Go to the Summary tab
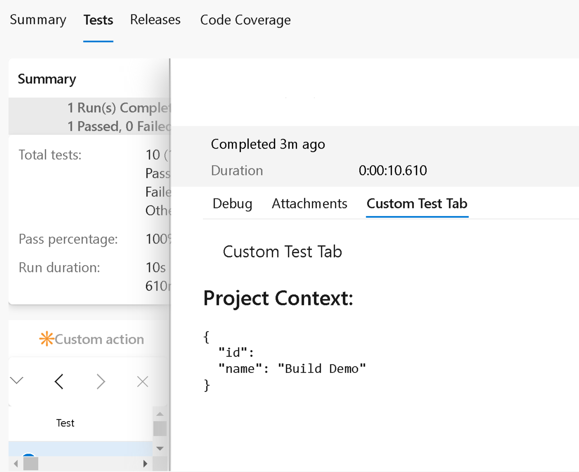The image size is (579, 472). pos(38,20)
